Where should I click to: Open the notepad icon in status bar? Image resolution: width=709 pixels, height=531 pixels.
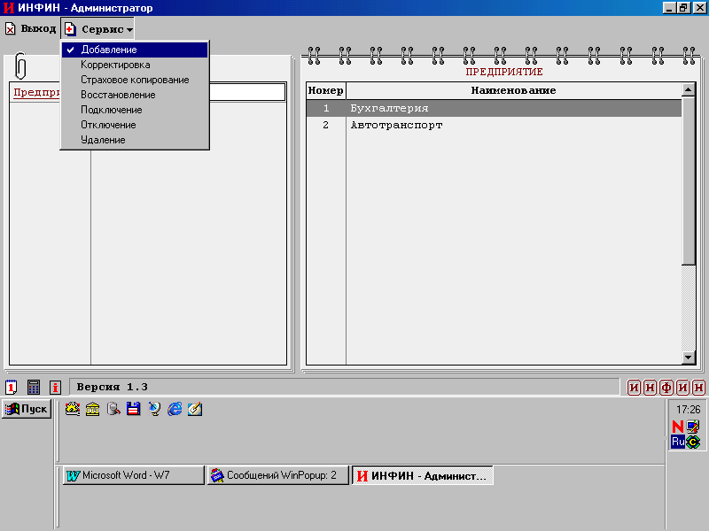point(12,387)
